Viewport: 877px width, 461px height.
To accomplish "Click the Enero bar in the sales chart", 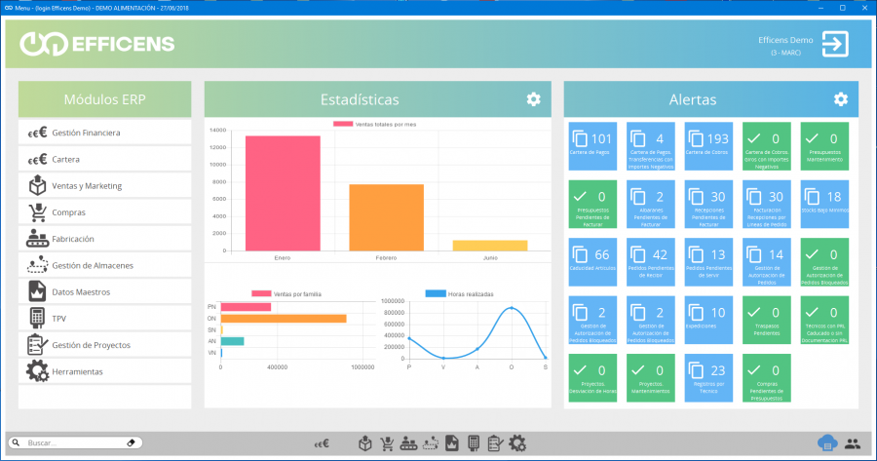I will [x=283, y=193].
